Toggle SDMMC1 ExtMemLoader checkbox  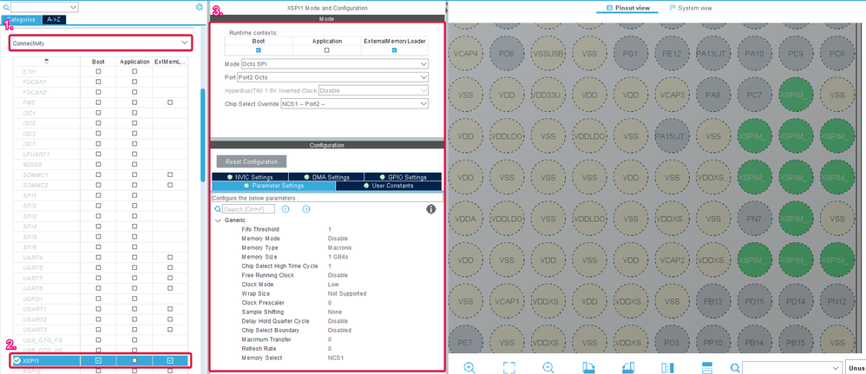tap(170, 174)
